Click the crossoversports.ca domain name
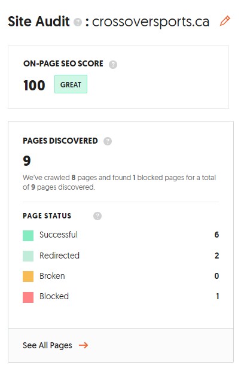Image resolution: width=241 pixels, height=377 pixels. (151, 22)
